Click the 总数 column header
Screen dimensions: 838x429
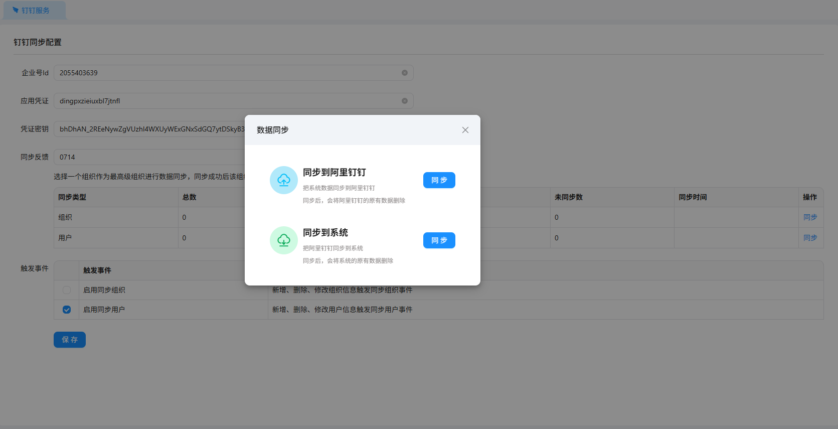click(190, 197)
